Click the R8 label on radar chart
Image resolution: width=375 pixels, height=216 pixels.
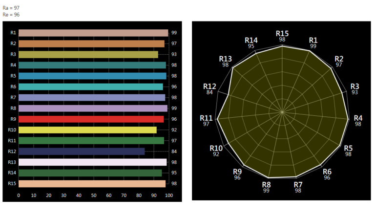[x=266, y=184]
